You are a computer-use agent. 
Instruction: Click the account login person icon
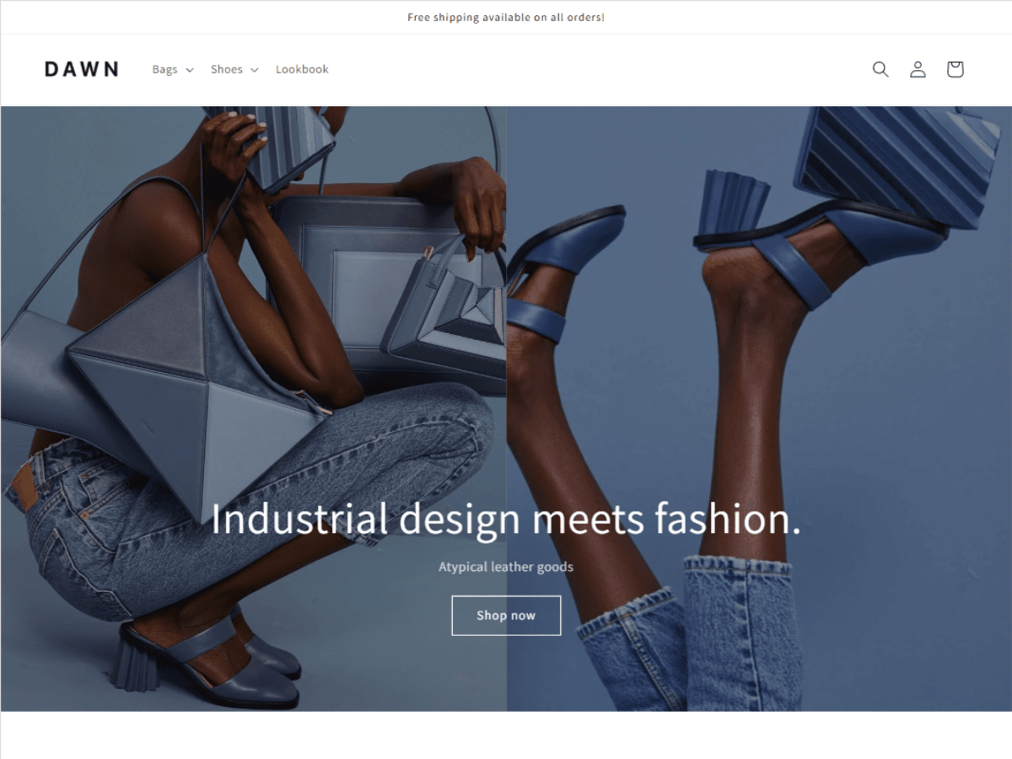[x=918, y=69]
